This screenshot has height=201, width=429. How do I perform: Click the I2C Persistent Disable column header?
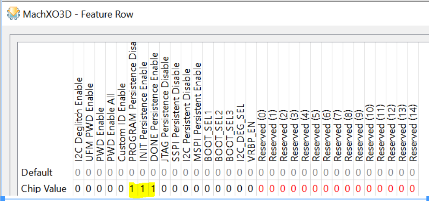(x=186, y=116)
